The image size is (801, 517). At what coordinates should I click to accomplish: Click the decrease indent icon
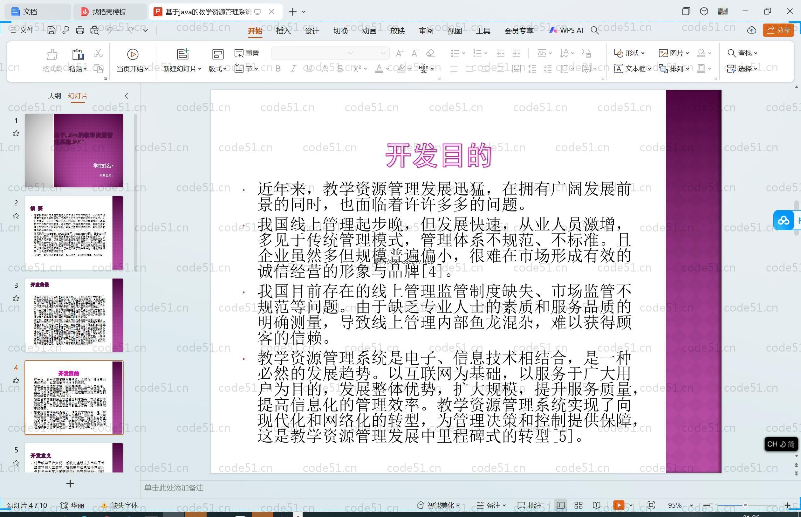(500, 53)
